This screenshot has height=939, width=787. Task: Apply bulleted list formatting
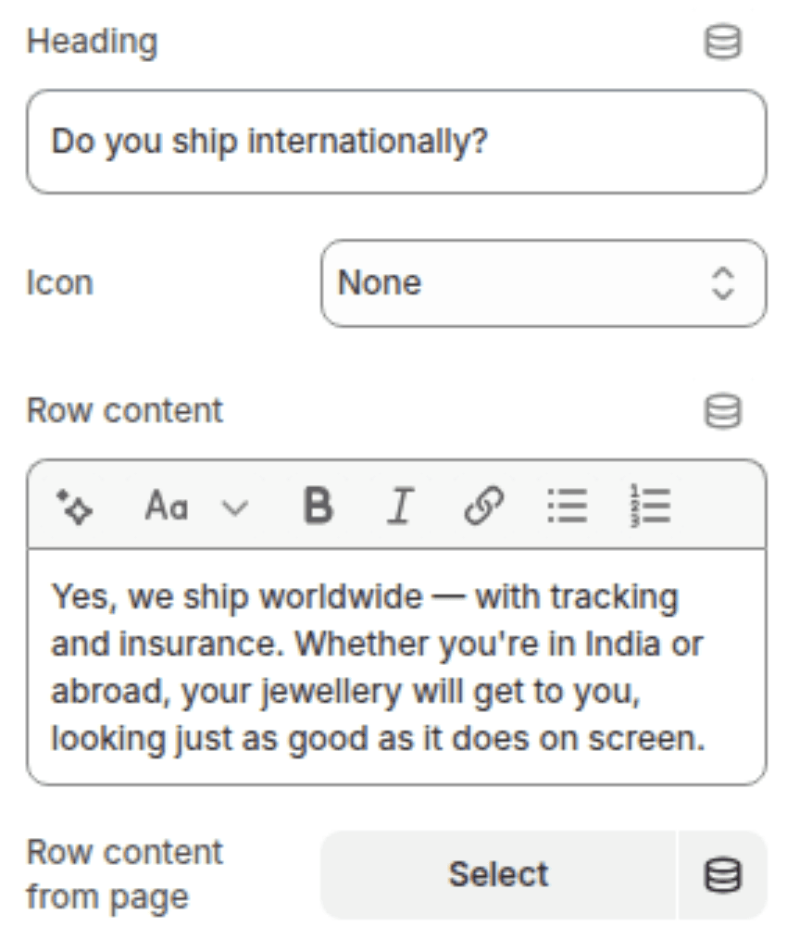pos(567,507)
